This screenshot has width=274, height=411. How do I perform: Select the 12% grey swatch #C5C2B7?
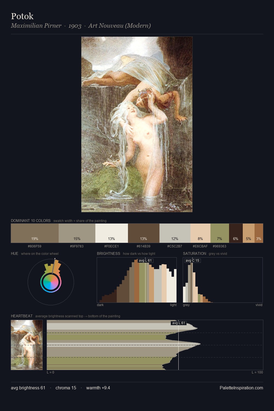[x=175, y=233]
